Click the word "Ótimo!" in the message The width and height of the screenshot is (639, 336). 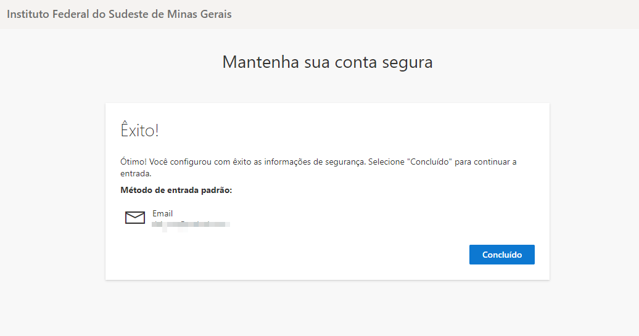coord(132,162)
